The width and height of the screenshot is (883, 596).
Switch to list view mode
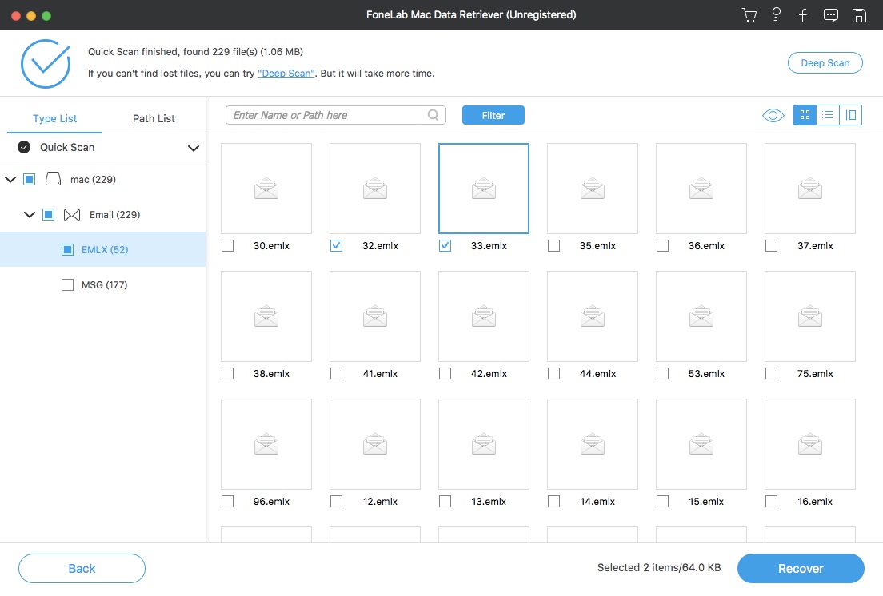point(828,116)
